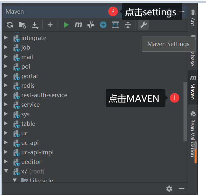The image size is (206, 195).
Task: Select the ueditor tree item
Action: coord(31,162)
